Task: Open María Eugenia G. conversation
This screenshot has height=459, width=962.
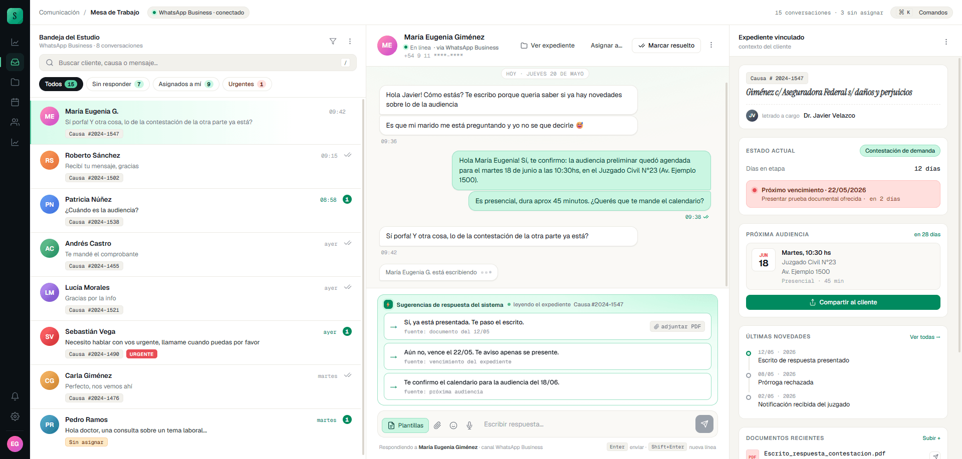Action: (195, 123)
